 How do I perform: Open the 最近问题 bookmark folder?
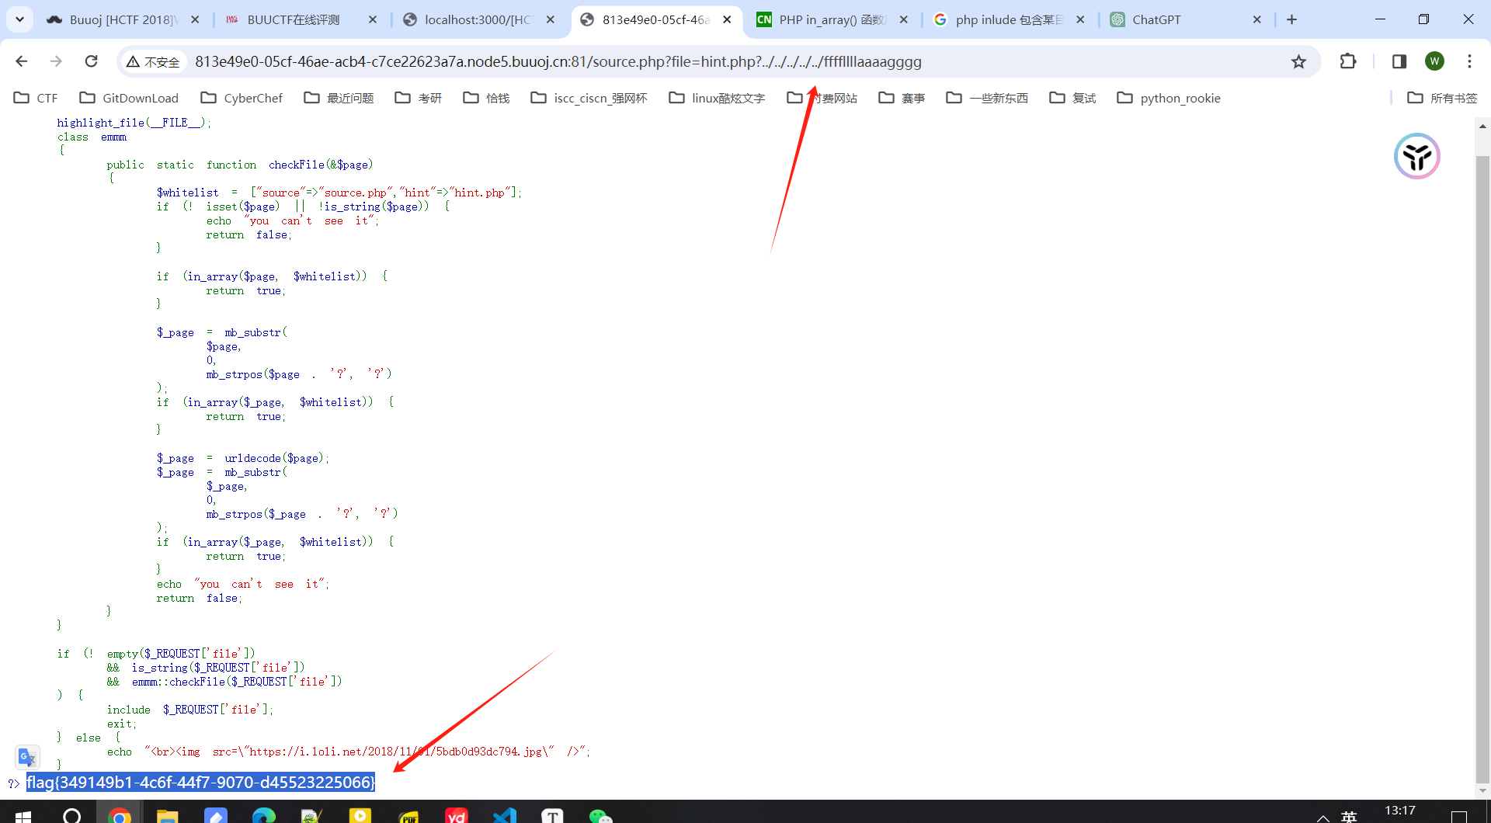click(339, 98)
